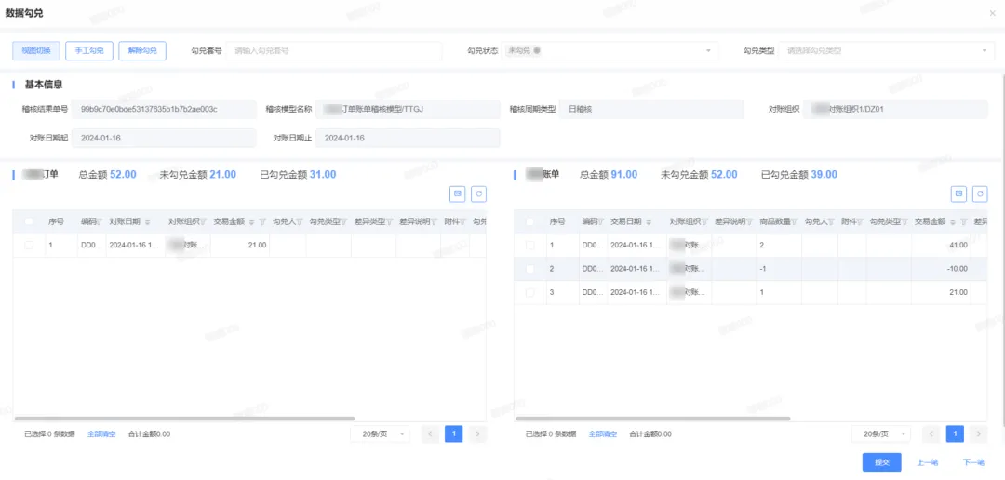Filter orders table by 交易金额

point(262,221)
